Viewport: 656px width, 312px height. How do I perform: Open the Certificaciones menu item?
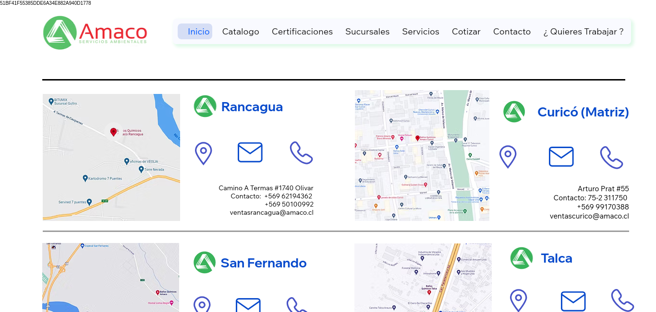(302, 32)
